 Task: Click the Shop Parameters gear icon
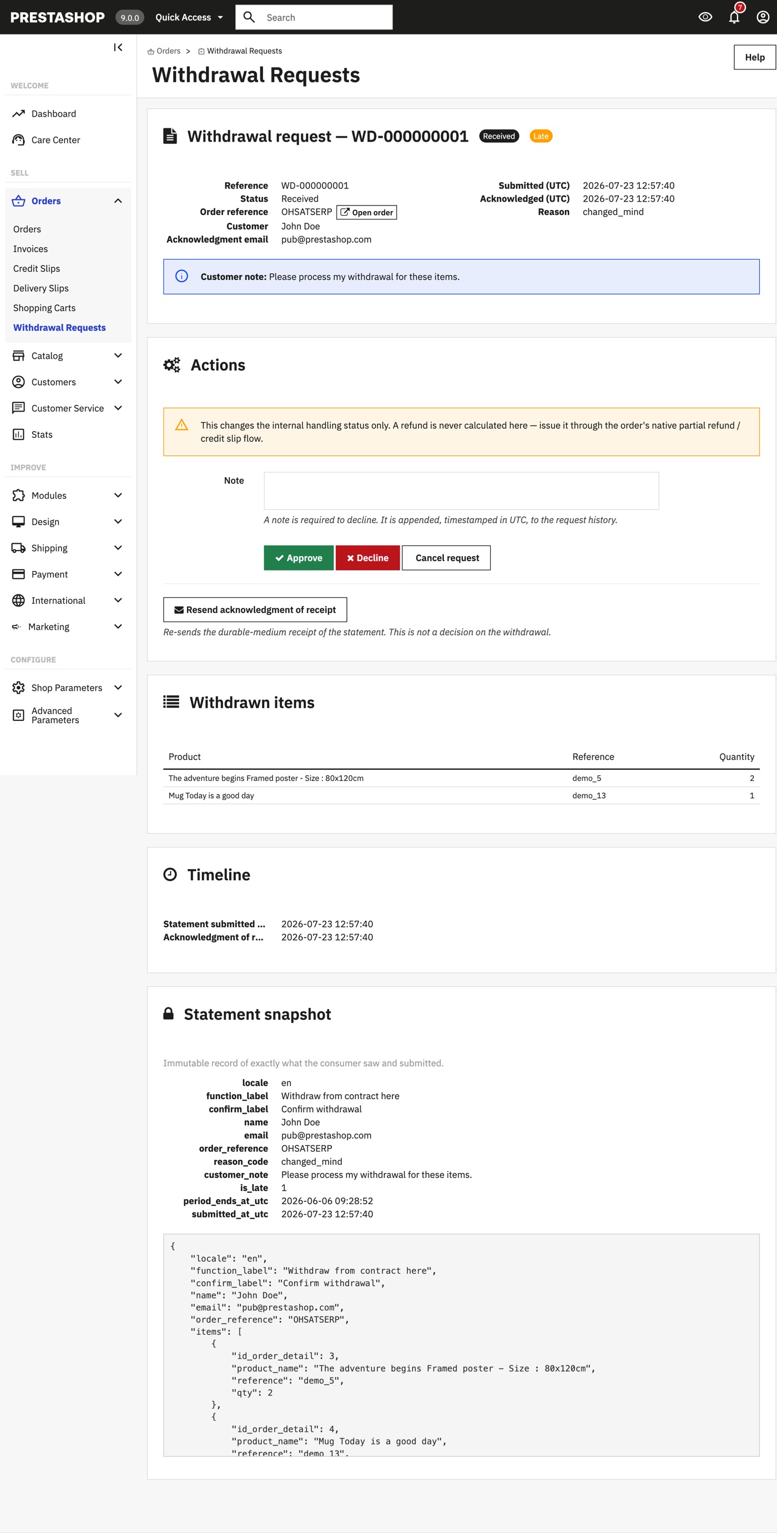18,688
